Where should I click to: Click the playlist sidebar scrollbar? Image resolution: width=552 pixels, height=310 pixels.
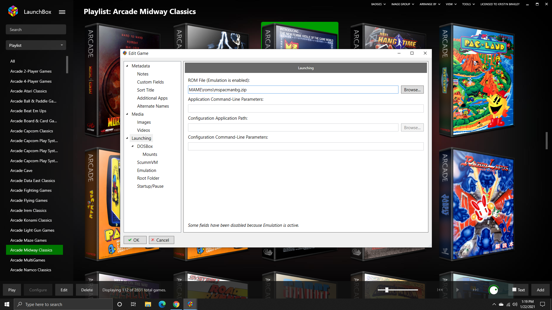(67, 65)
